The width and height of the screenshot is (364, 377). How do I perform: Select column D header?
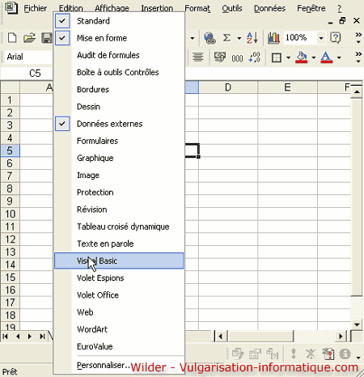(x=228, y=87)
